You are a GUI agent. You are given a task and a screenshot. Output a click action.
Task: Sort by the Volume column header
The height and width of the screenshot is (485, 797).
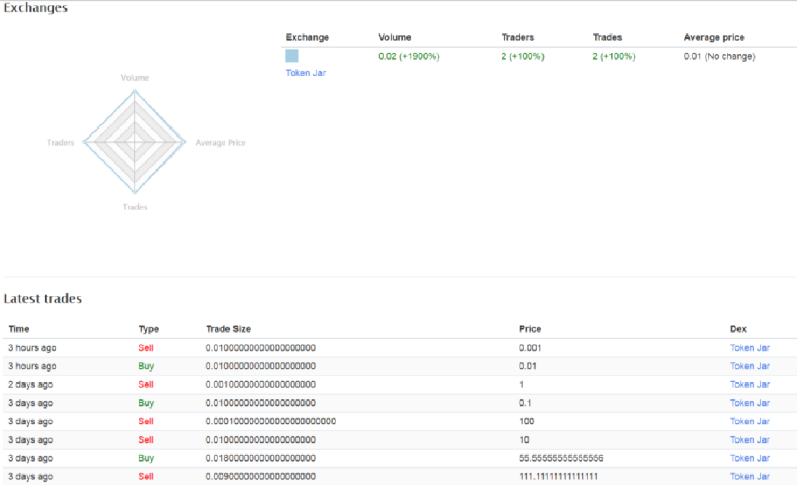coord(394,37)
